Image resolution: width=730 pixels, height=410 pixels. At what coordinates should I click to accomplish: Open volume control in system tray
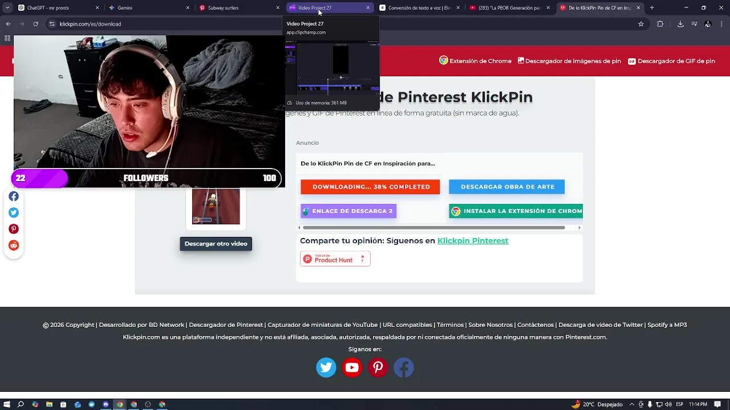[668, 404]
